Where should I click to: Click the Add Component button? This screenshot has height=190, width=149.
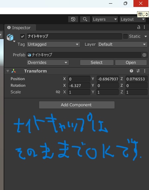click(x=77, y=105)
